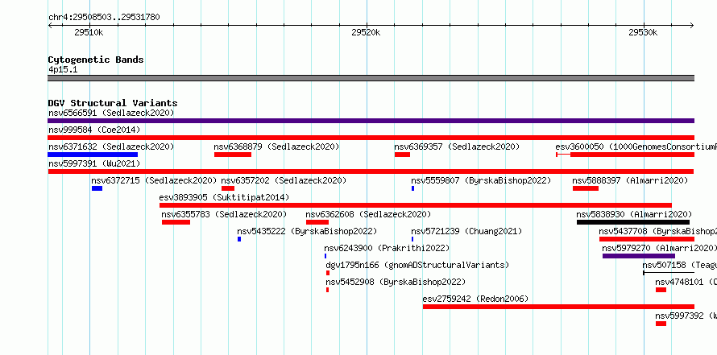
Task: Select the red nsv999584 variant bar
Action: [x=371, y=138]
